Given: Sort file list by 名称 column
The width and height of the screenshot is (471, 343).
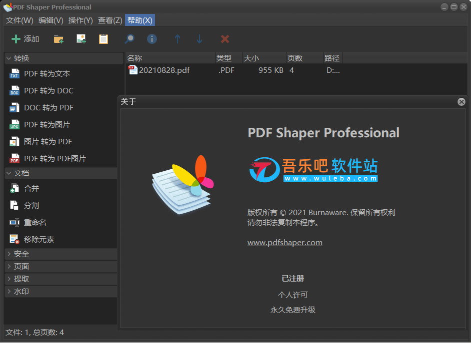Looking at the screenshot, I should point(170,58).
